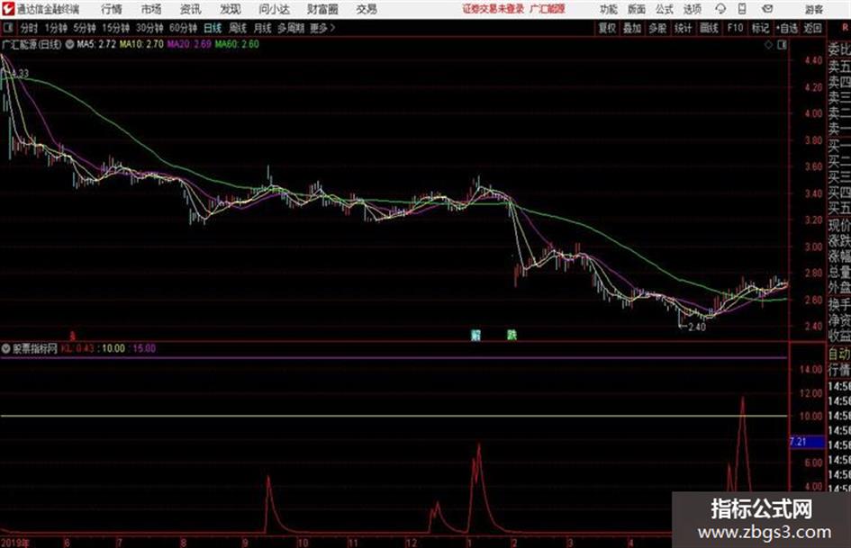Image resolution: width=851 pixels, height=548 pixels.
Task: Switch to 1分钟 chart period
Action: (x=56, y=28)
